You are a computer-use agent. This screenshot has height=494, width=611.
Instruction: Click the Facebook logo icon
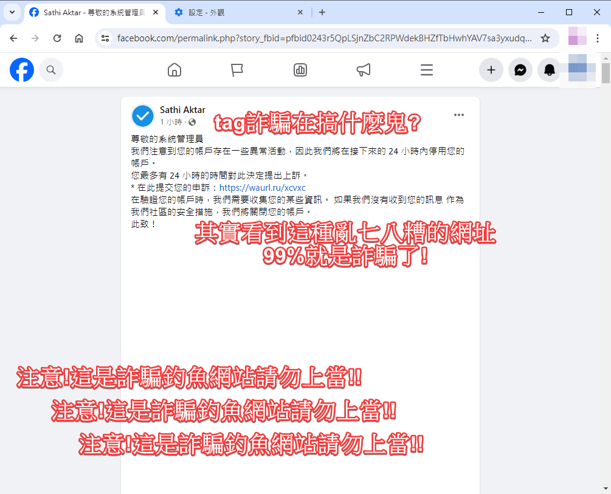pyautogui.click(x=22, y=70)
